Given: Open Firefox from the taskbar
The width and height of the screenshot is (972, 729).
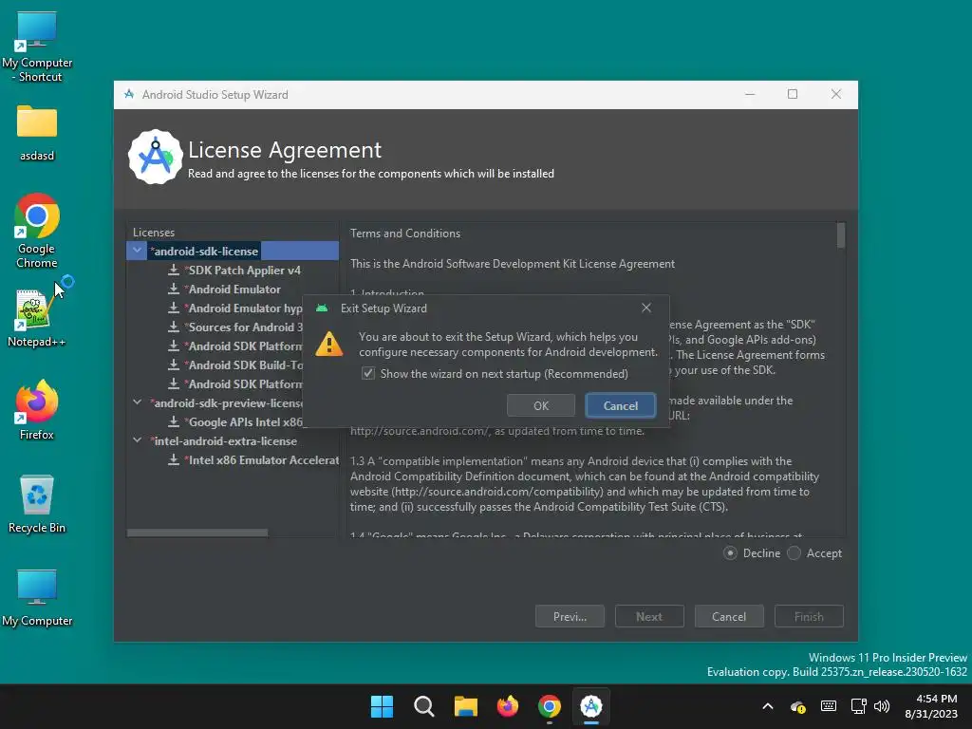Looking at the screenshot, I should click(x=508, y=706).
